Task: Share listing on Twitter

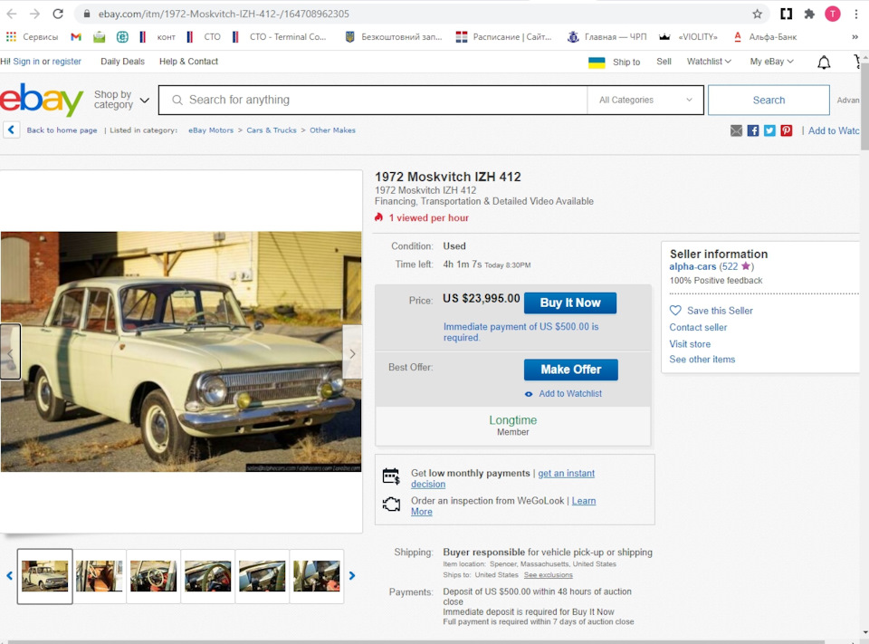Action: [769, 131]
